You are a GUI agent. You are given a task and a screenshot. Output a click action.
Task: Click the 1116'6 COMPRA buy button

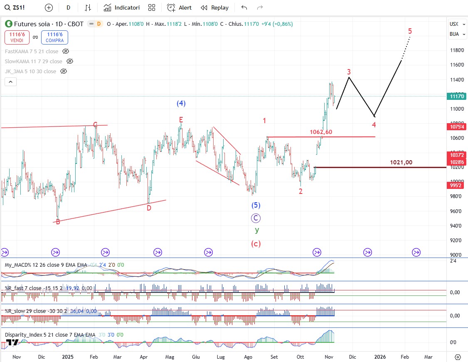pos(54,37)
